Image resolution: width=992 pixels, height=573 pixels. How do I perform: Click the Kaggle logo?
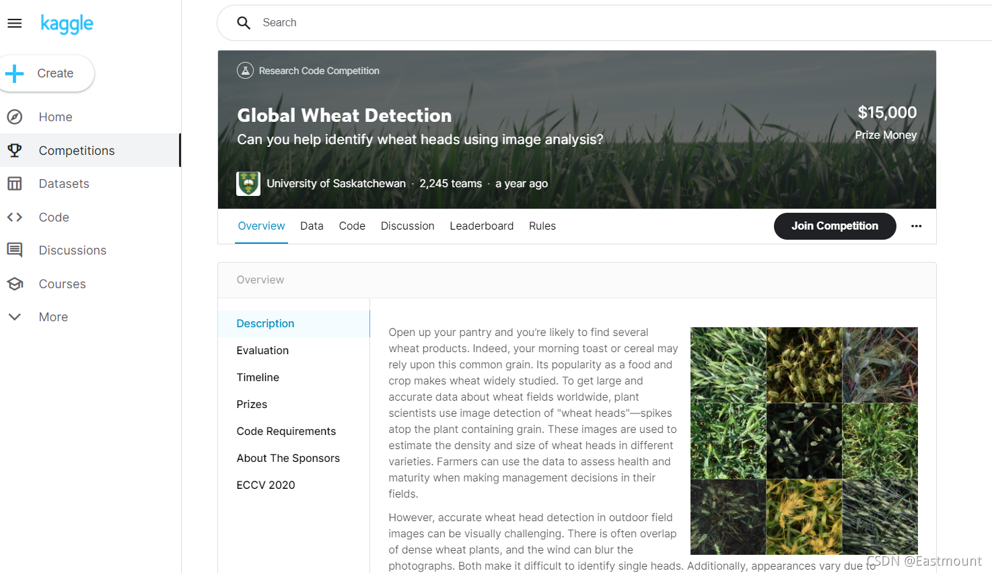(67, 24)
